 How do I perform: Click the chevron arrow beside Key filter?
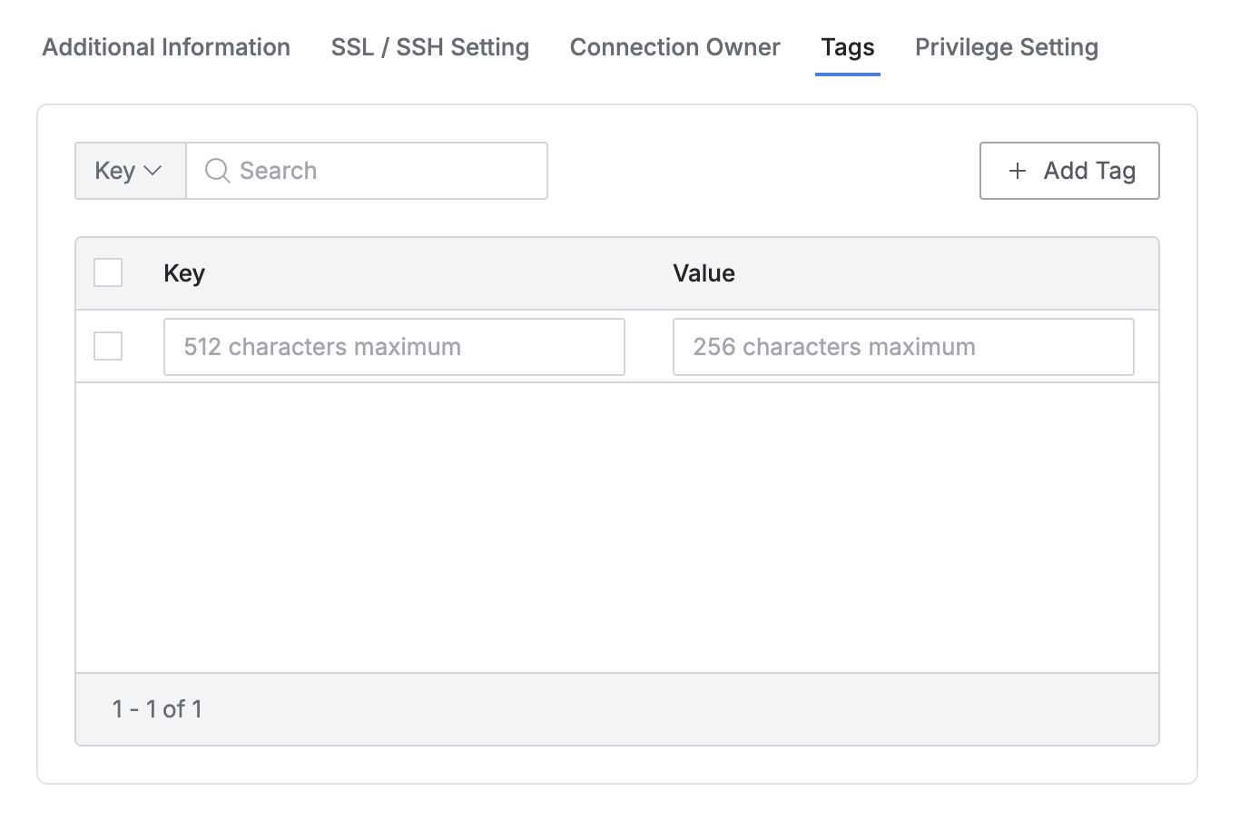coord(153,171)
